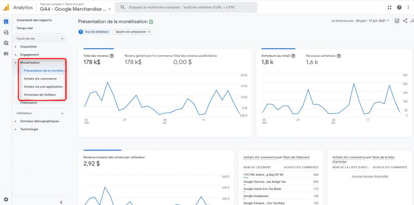
Task: Open the more options vertical dots menu
Action: [x=408, y=8]
